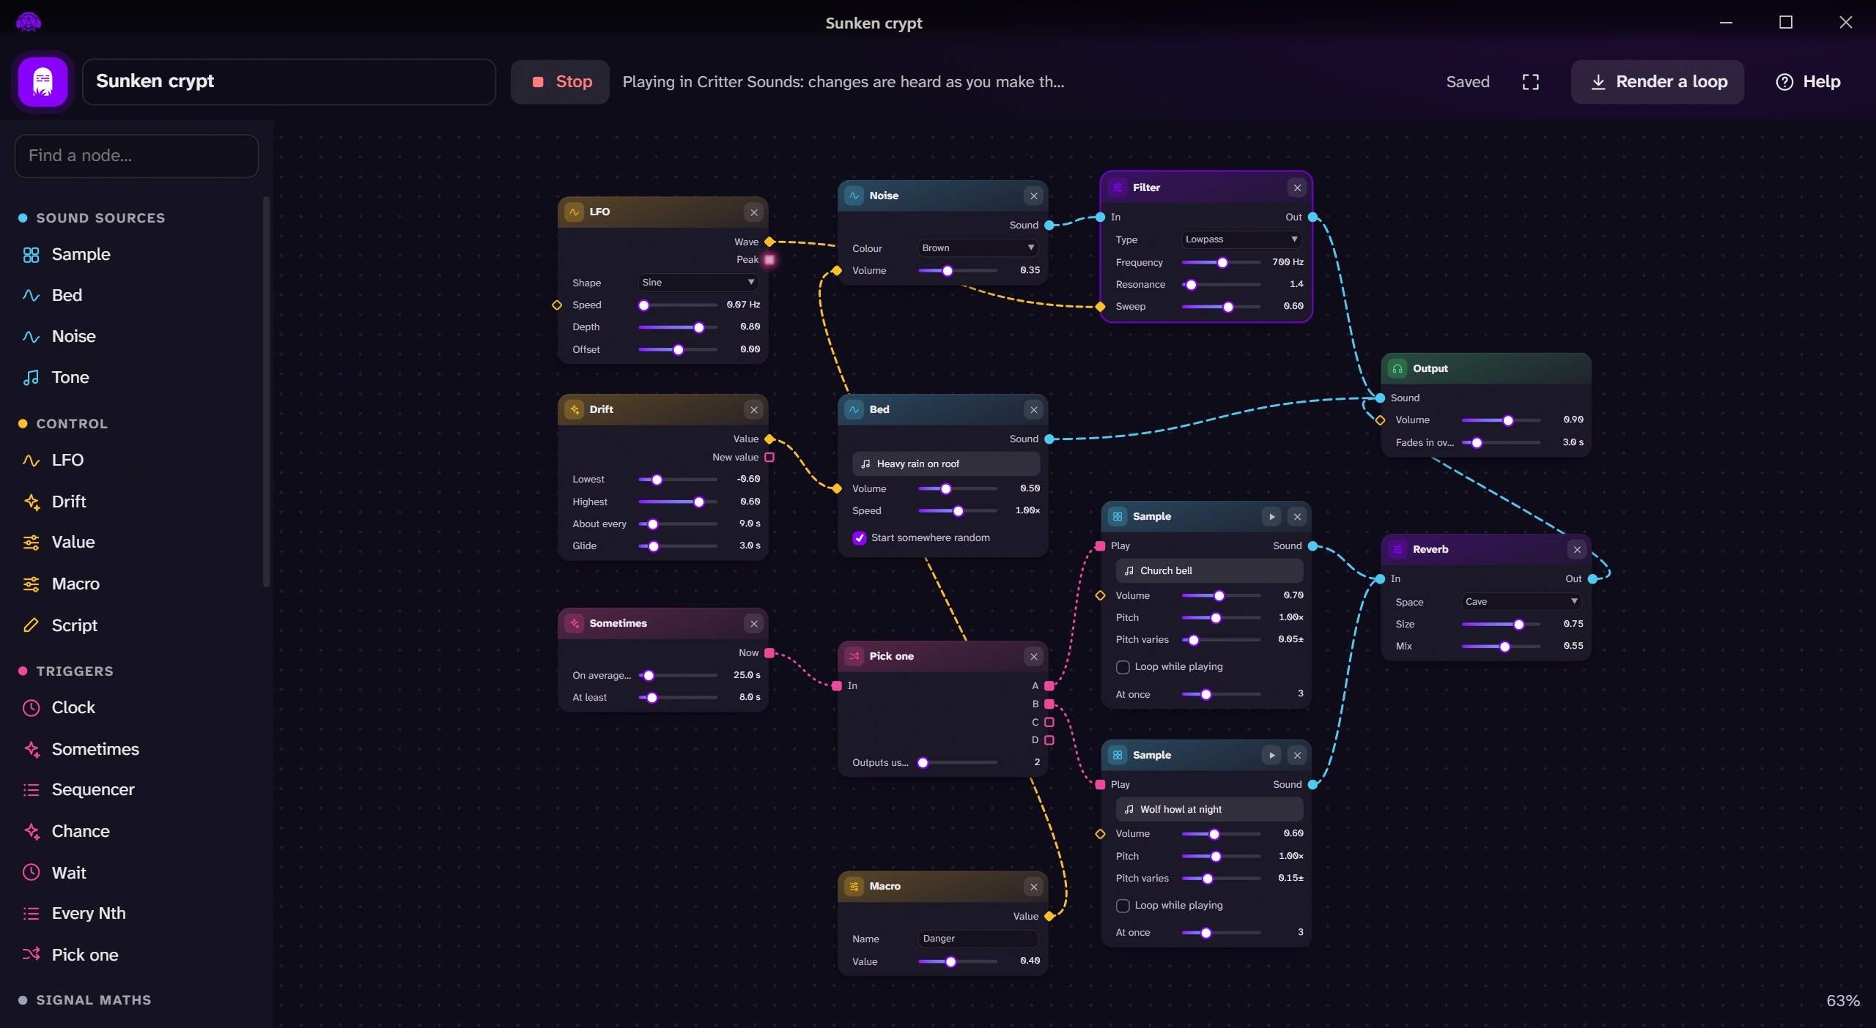Close the Sometimes node
Viewport: 1876px width, 1028px height.
click(753, 624)
